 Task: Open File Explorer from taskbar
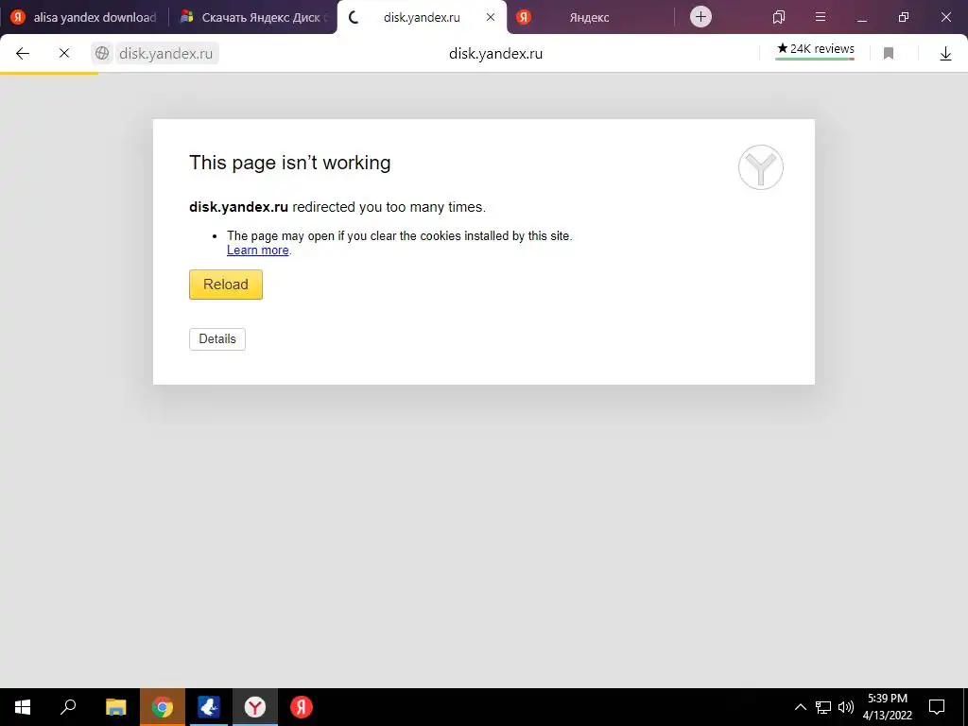(x=115, y=707)
